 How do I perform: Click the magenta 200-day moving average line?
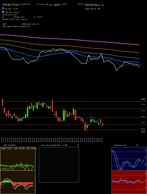pyautogui.click(x=69, y=39)
